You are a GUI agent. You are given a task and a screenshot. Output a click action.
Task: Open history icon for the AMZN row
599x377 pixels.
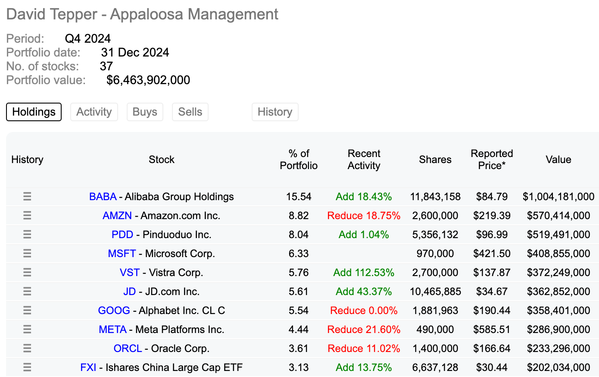tap(27, 216)
